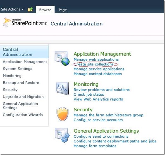Screen dimensions: 165x155
Task: Click the Monitoring graph icon
Action: 62,88
